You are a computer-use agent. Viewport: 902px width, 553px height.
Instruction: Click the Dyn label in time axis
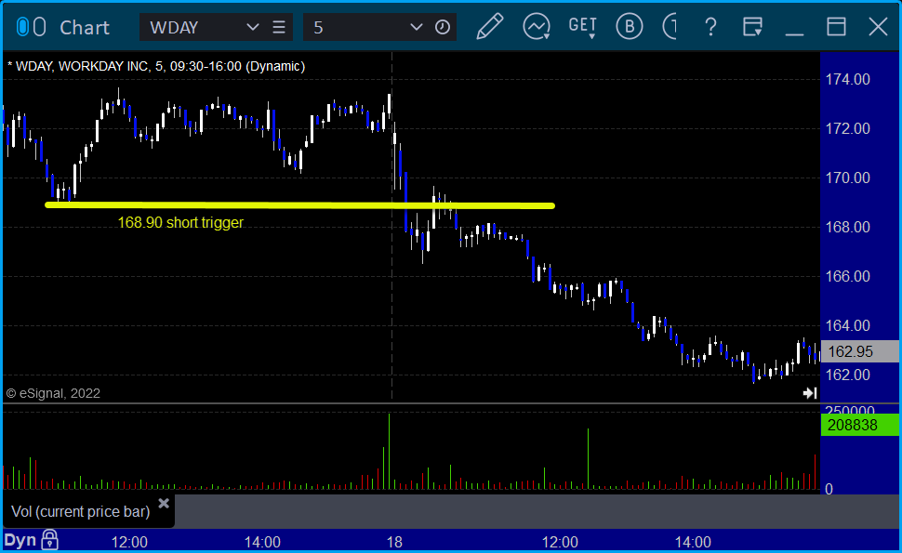coord(20,540)
